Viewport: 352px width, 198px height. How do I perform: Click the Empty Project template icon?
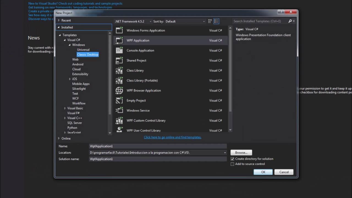point(119,100)
